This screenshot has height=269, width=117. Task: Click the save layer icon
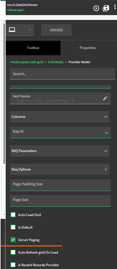pyautogui.click(x=106, y=8)
